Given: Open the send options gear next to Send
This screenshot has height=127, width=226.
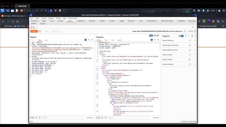Looking at the screenshot, I should pos(40,31).
